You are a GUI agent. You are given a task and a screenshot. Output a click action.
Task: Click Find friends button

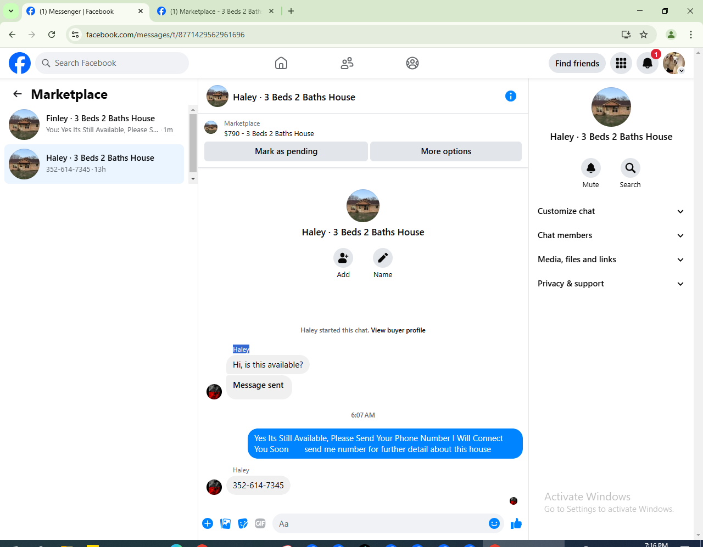(577, 63)
